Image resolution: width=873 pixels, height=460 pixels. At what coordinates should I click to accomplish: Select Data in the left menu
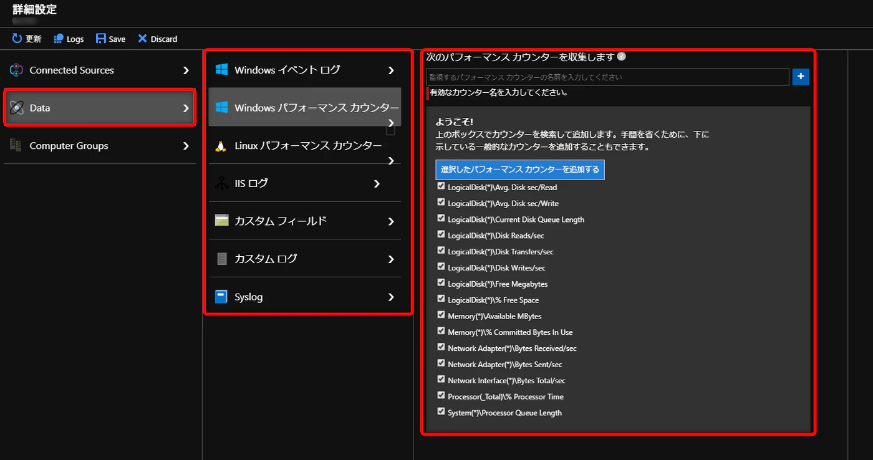(100, 108)
